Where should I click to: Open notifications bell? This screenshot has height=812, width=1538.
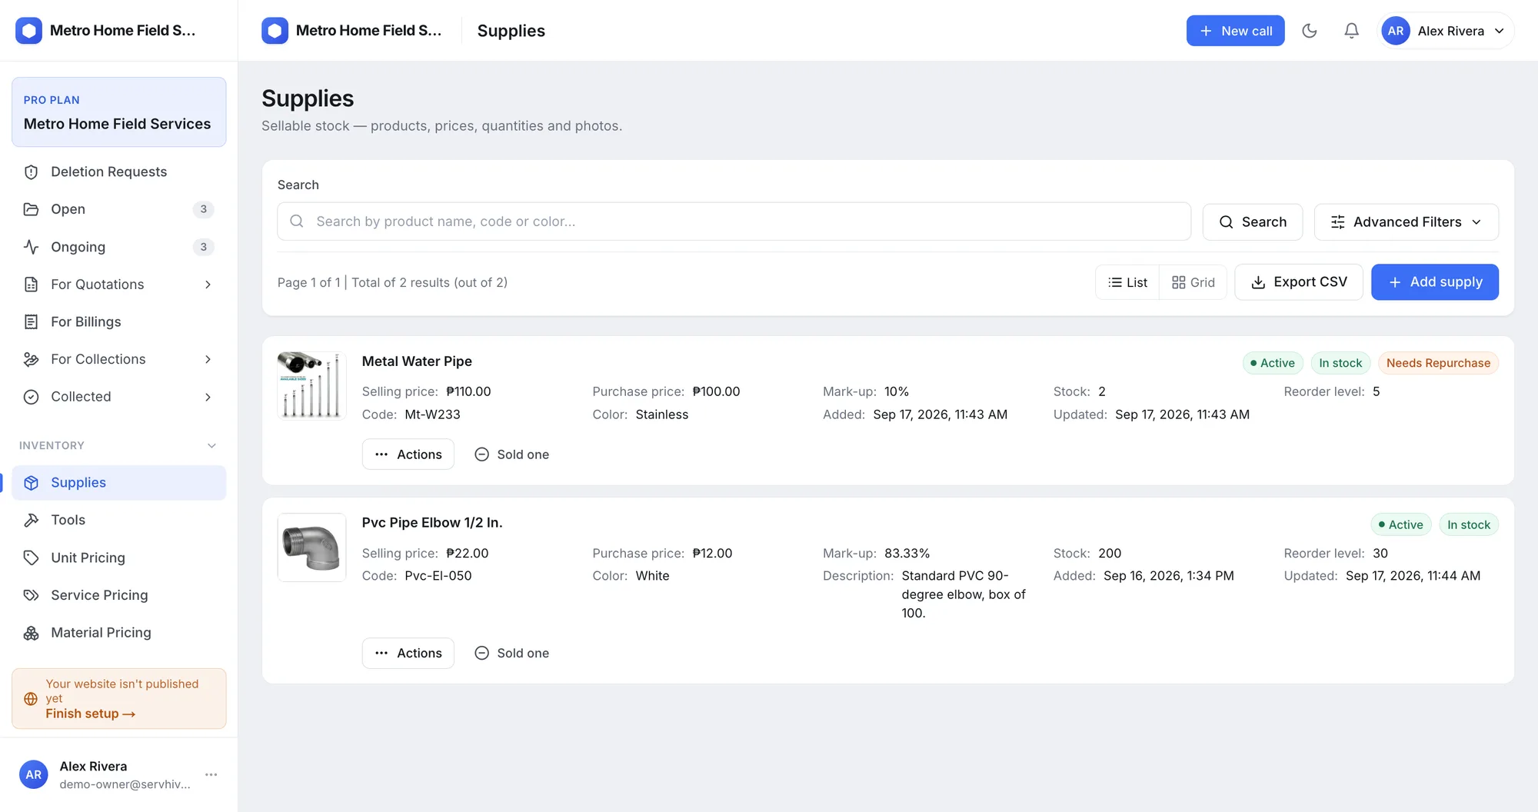coord(1351,31)
